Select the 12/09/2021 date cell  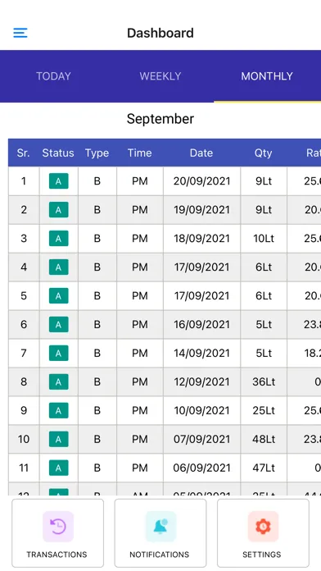(x=201, y=381)
